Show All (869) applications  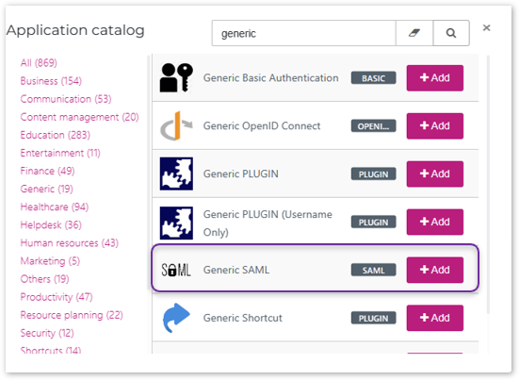39,63
